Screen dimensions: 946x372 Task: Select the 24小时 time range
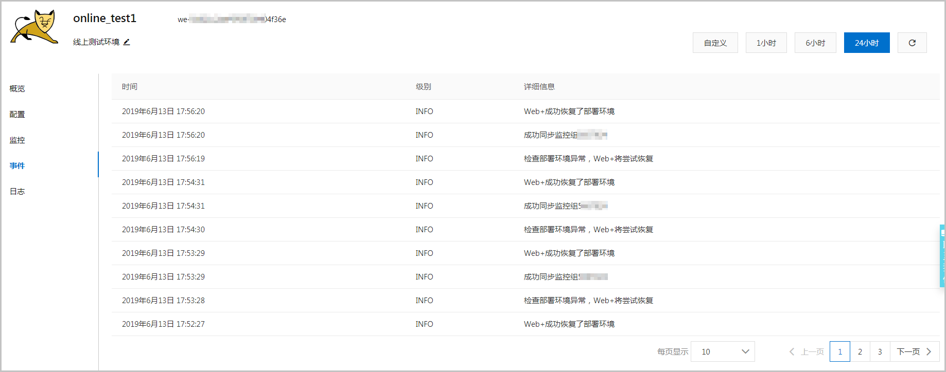[867, 43]
